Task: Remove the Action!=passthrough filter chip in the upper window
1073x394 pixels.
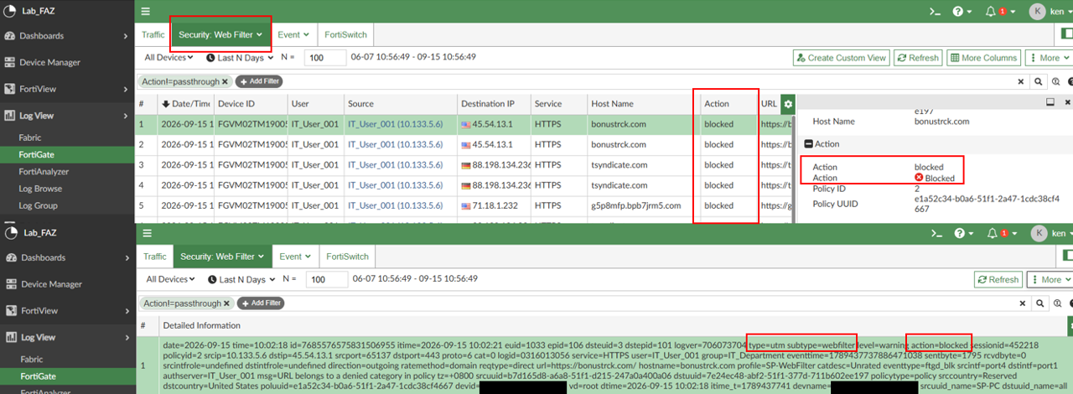Action: tap(225, 81)
